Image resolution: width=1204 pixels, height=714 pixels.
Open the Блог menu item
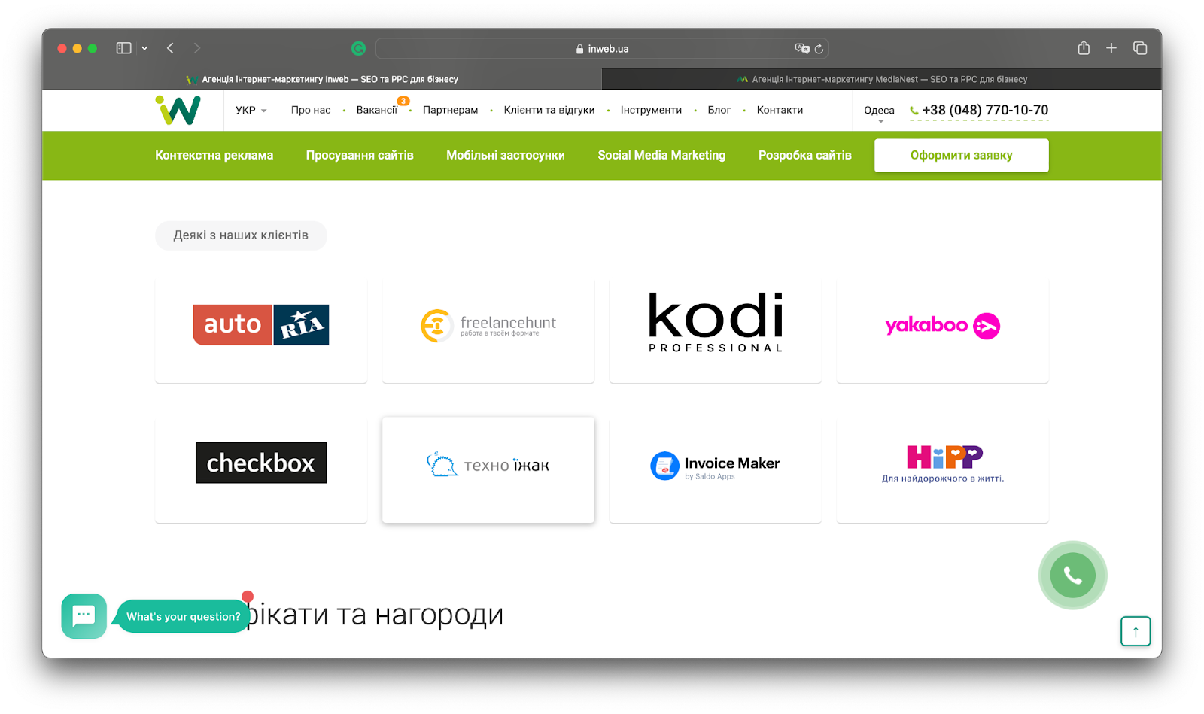click(719, 110)
